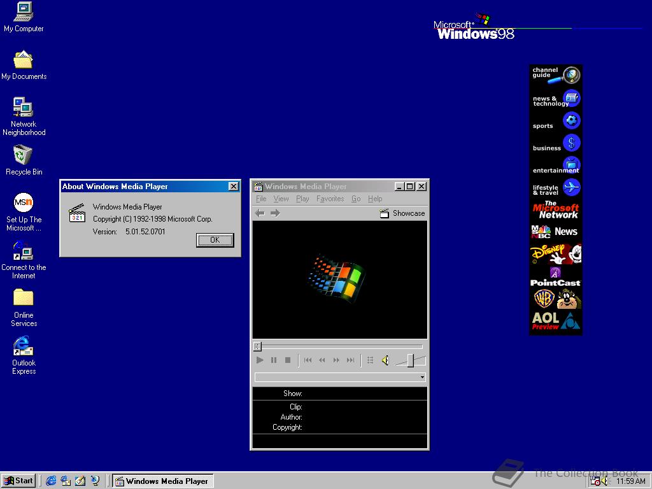Confirm the About dialog with OK
This screenshot has width=652, height=489.
pyautogui.click(x=215, y=240)
